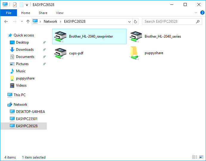Open Videos in the navigation pane

[x=21, y=85]
